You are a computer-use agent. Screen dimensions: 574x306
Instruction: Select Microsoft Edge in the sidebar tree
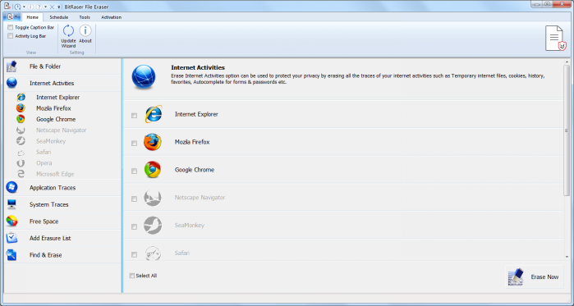coord(55,174)
